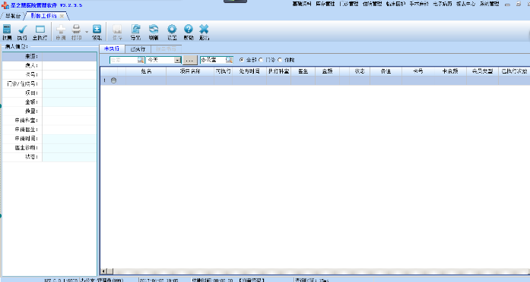Click the 领取 download icon
Image resolution: width=530 pixels, height=282 pixels.
97,29
